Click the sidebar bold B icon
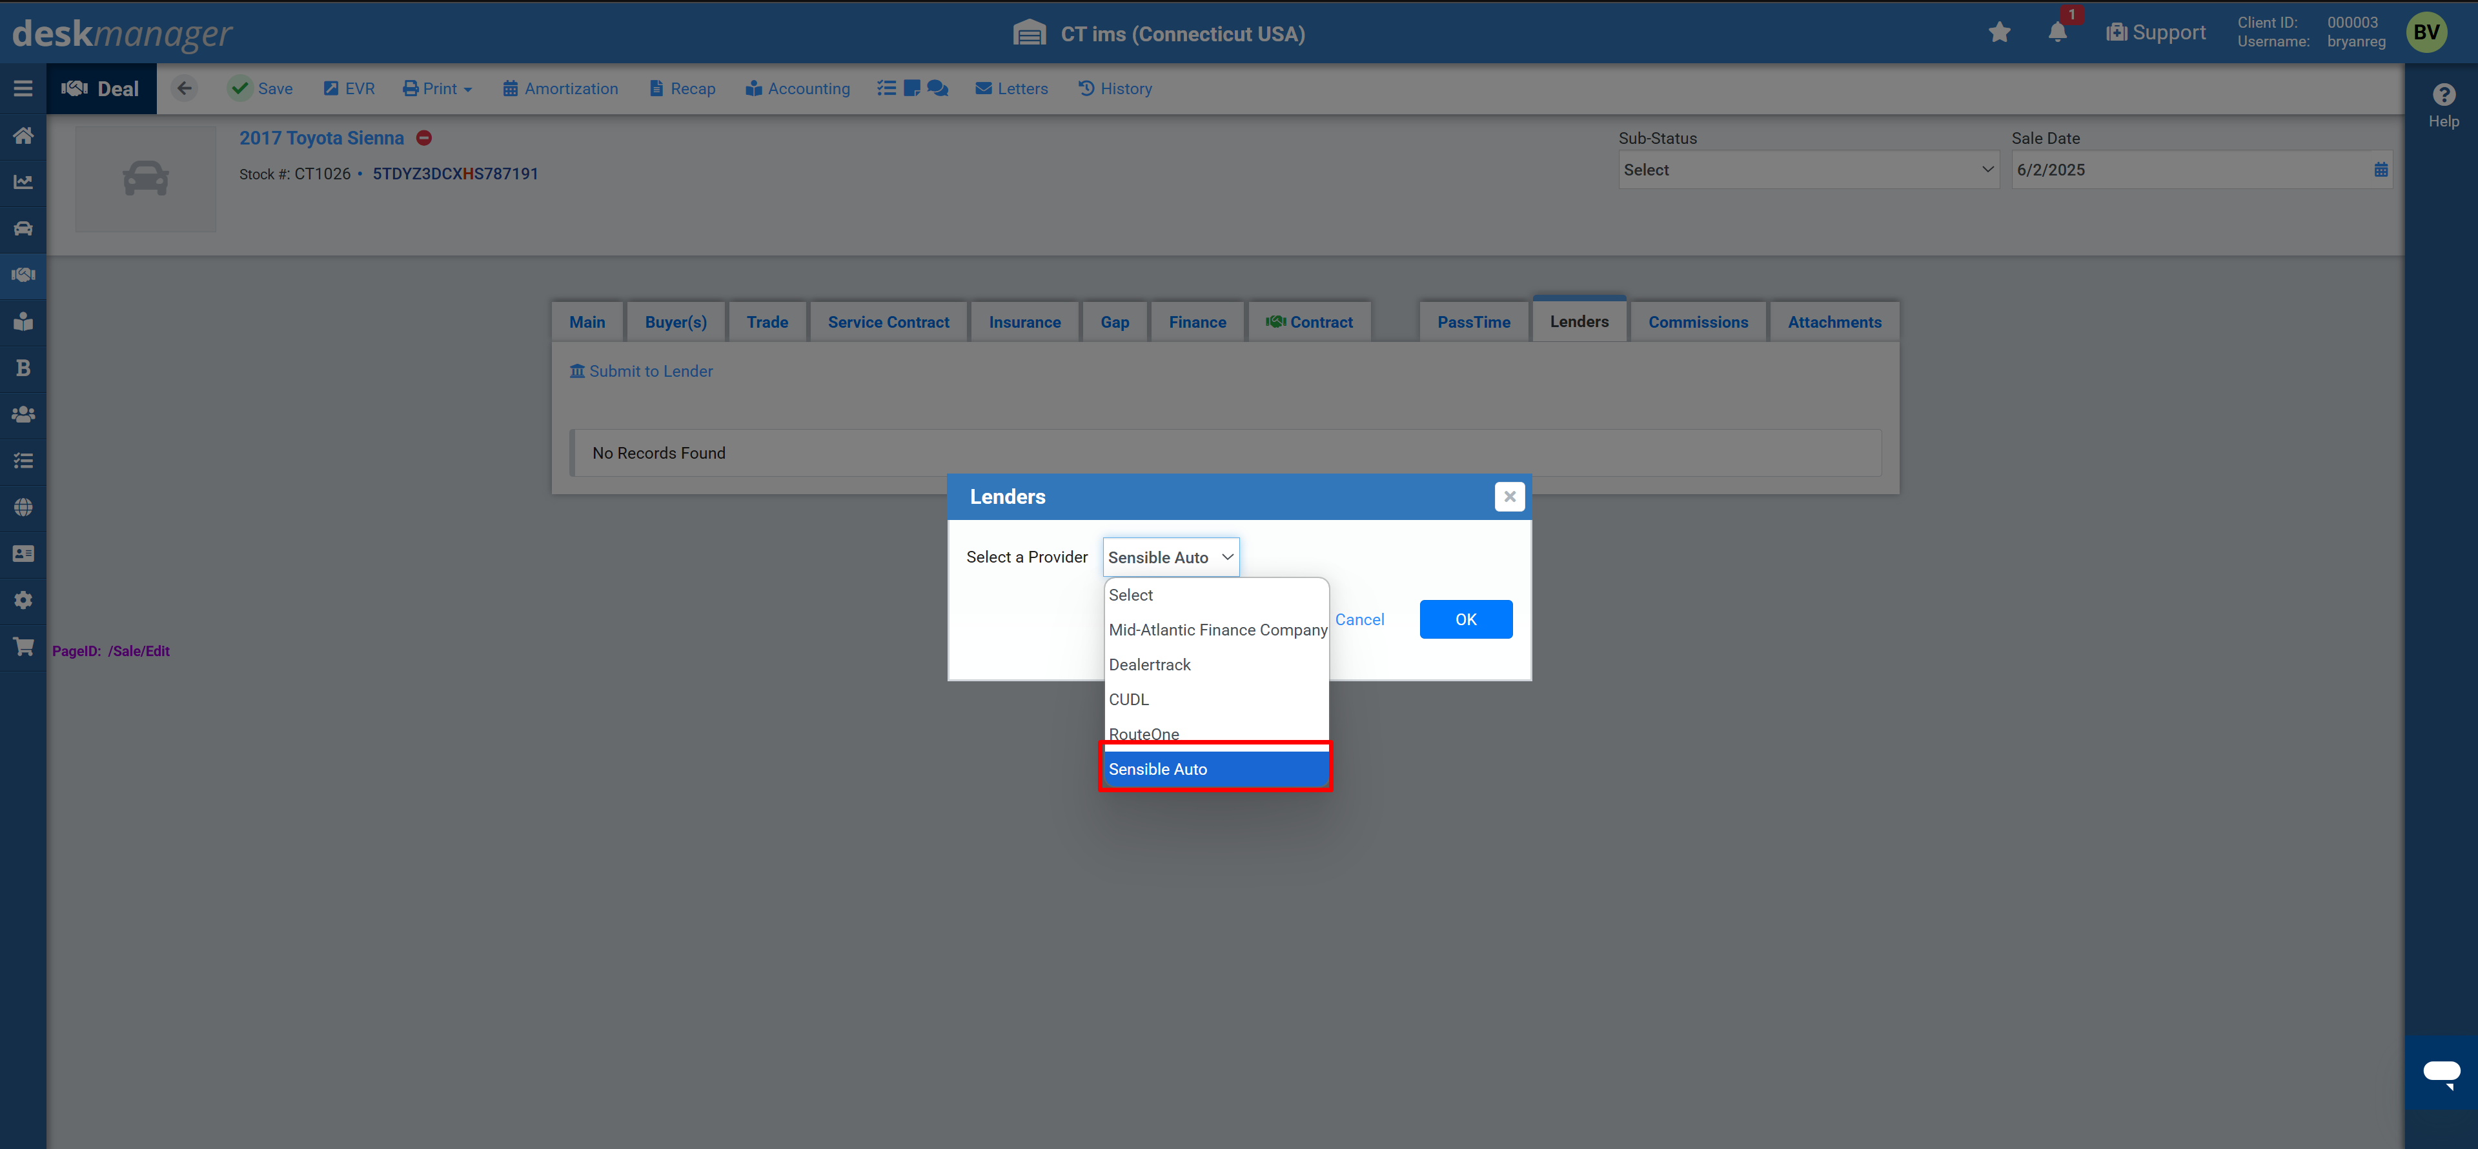This screenshot has height=1149, width=2478. pos(23,368)
